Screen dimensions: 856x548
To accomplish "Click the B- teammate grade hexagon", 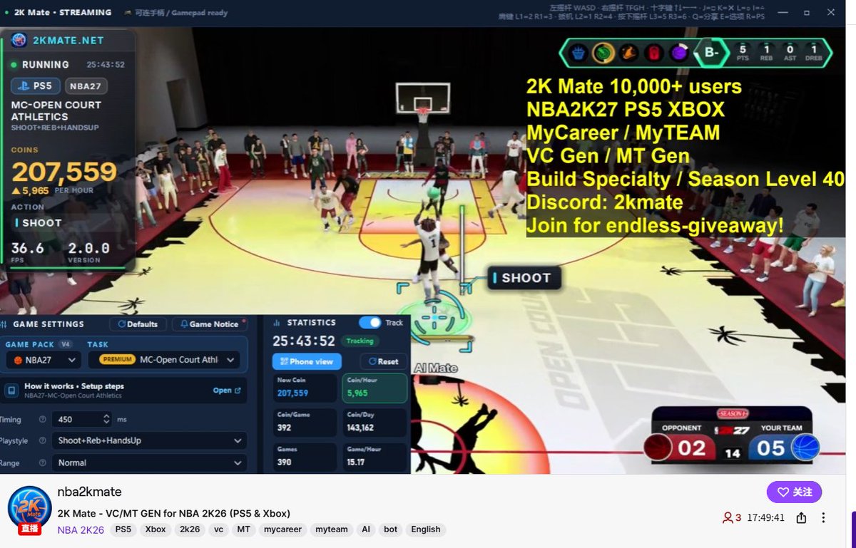I will click(710, 52).
